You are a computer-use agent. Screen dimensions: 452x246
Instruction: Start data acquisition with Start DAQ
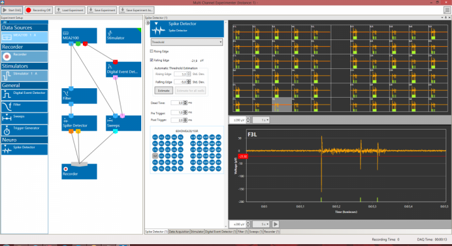(x=12, y=10)
